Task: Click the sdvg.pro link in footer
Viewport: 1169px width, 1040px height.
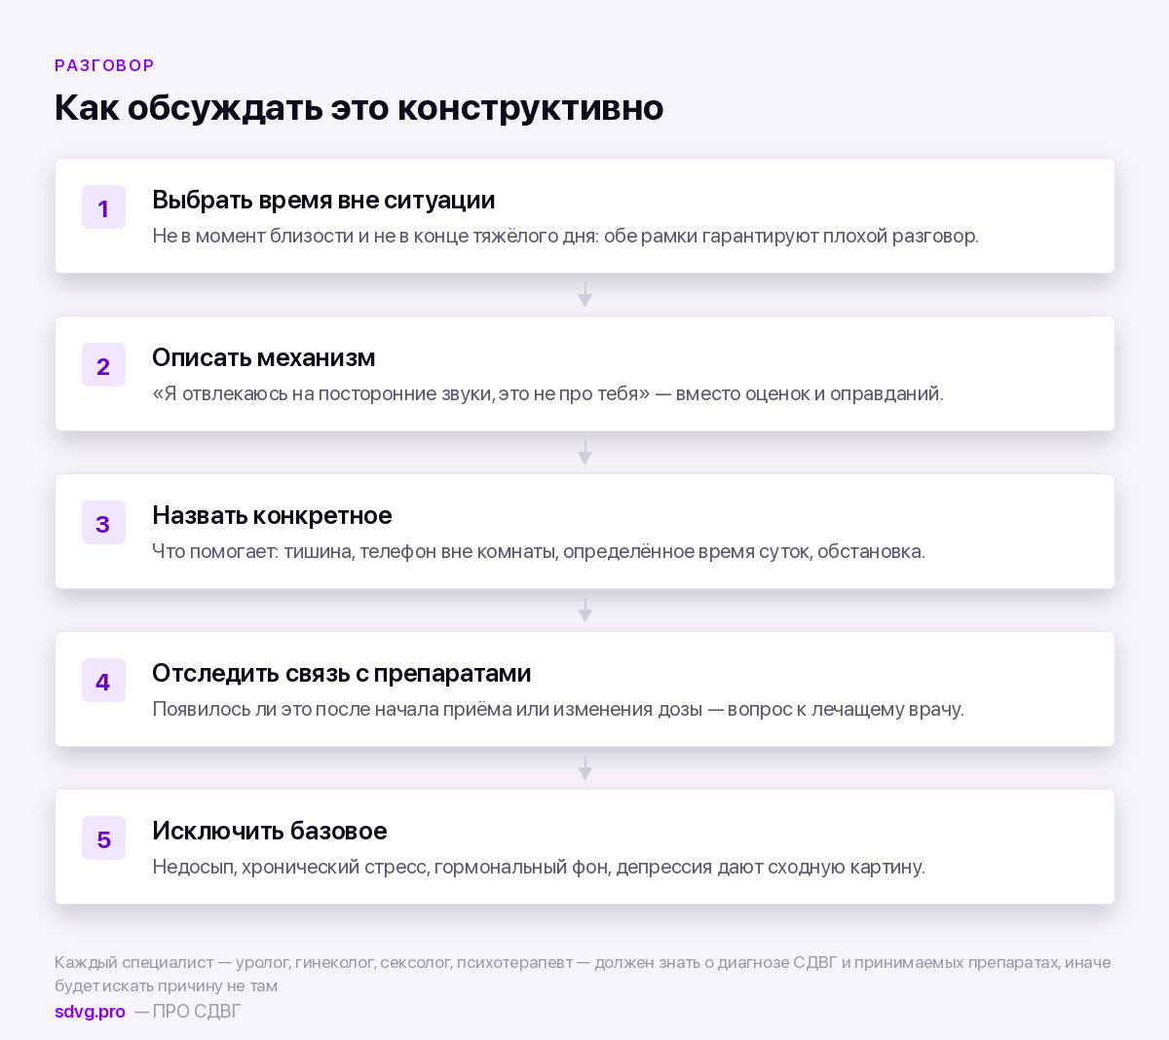Action: coord(90,1011)
